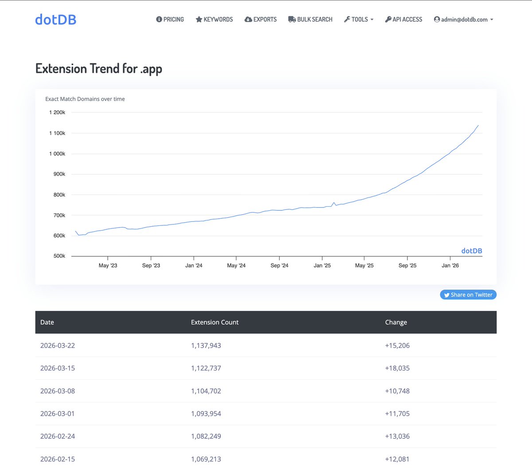532x468 pixels.
Task: Click the Extension Trend for .app heading
Action: [99, 69]
